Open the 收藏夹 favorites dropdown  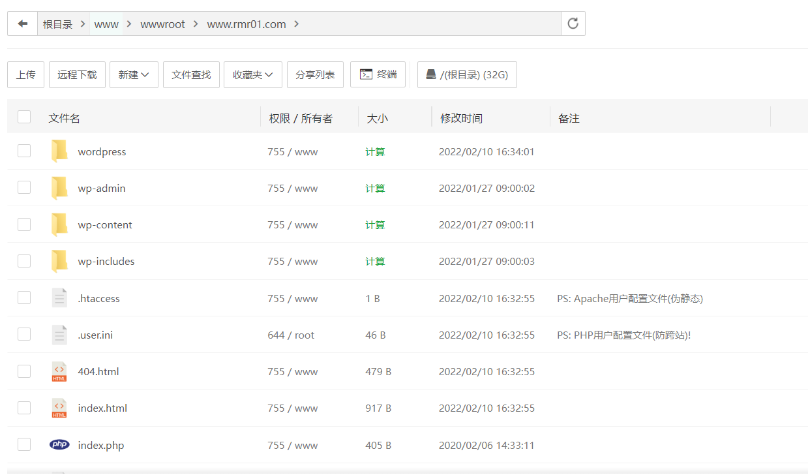[252, 75]
